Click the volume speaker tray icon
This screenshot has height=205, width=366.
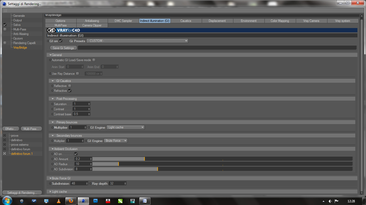(x=330, y=201)
